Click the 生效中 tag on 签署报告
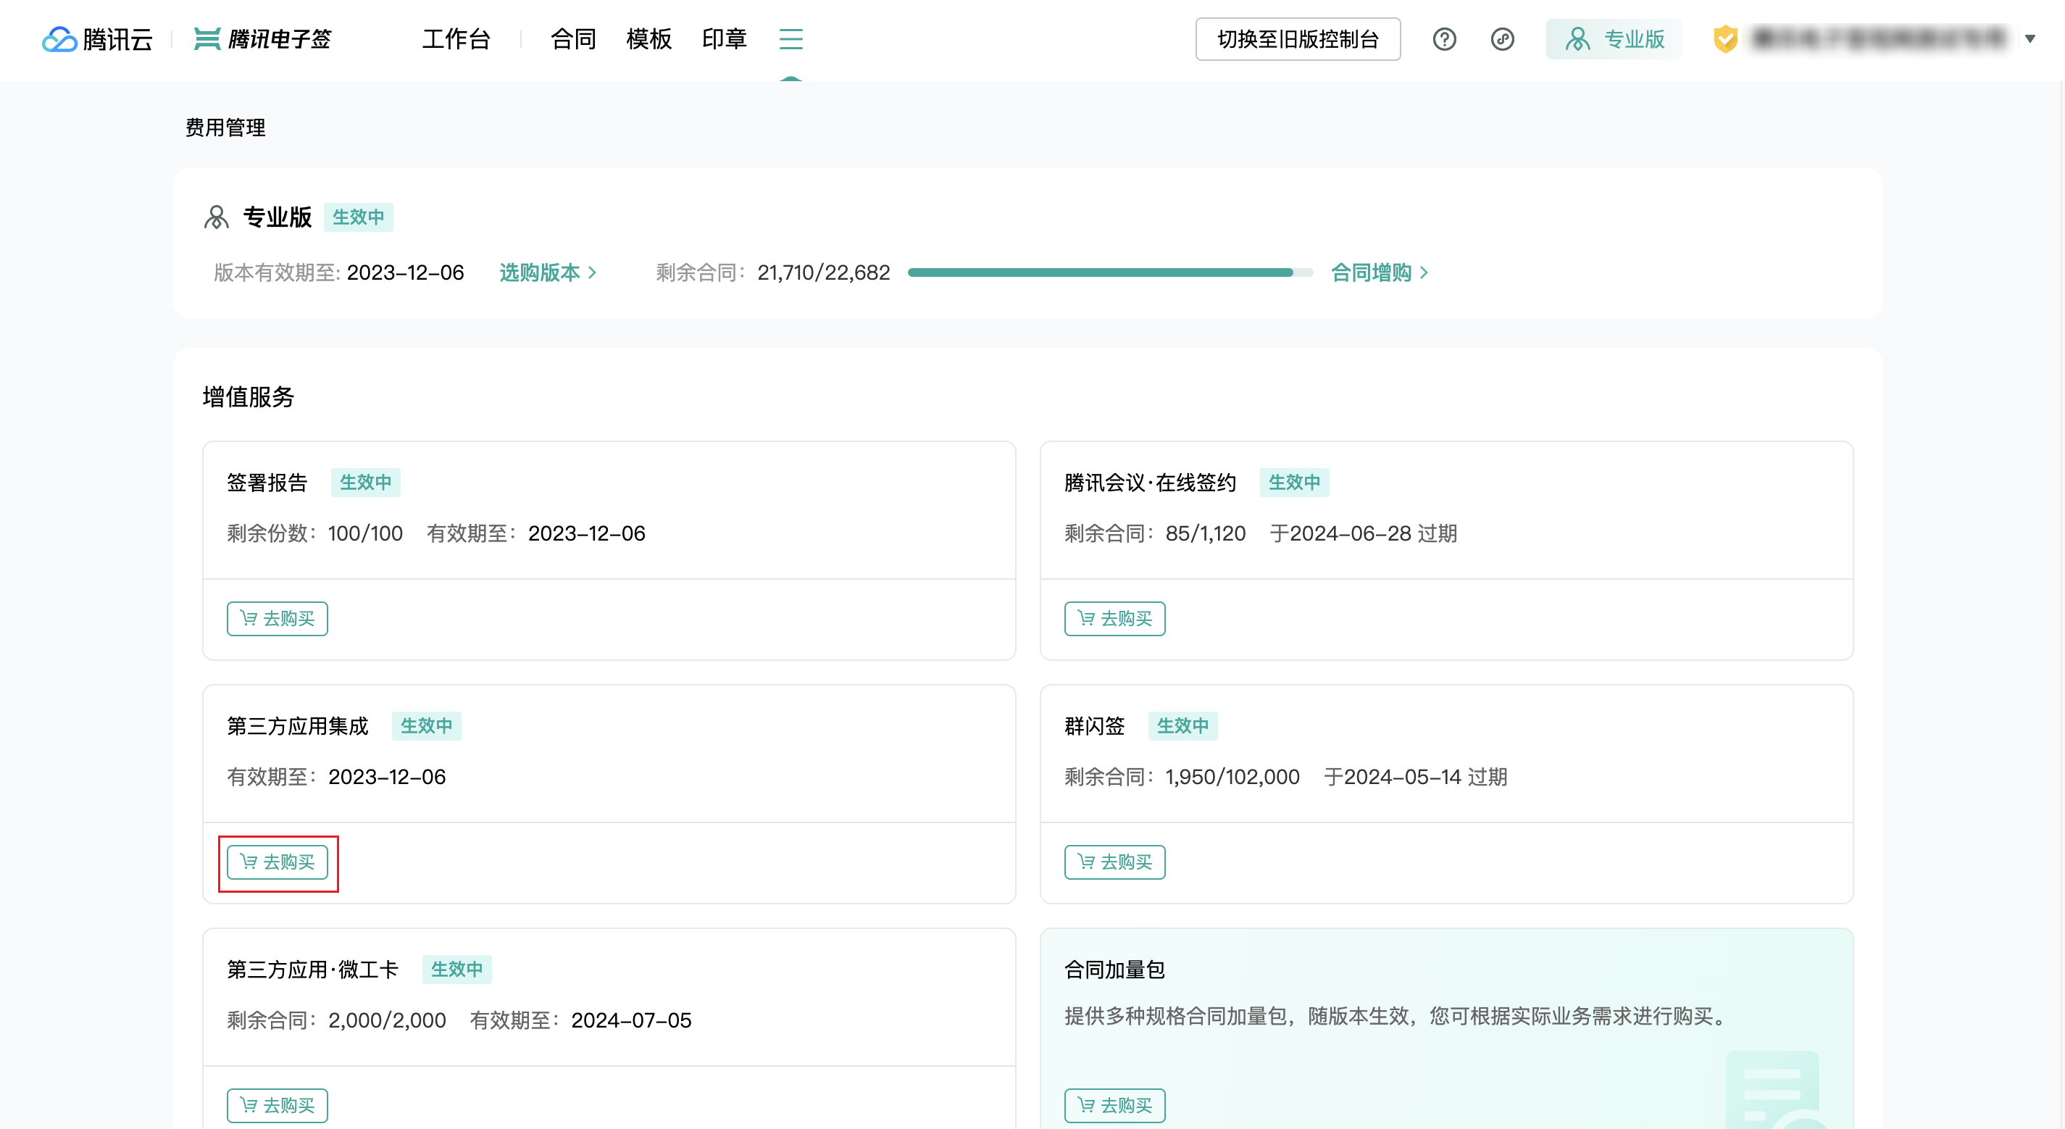2065x1129 pixels. tap(366, 483)
